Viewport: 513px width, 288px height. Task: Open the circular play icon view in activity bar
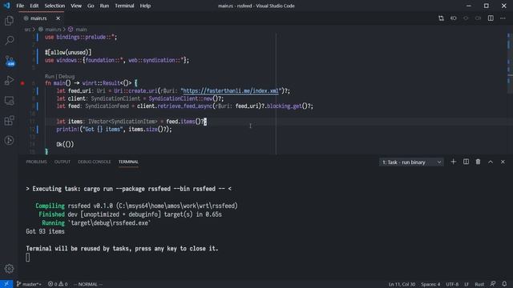pos(9,141)
